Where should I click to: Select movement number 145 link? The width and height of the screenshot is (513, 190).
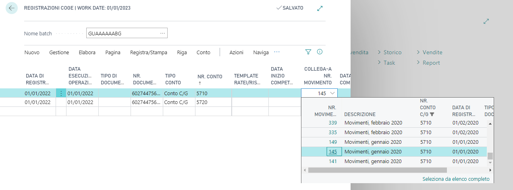pyautogui.click(x=332, y=151)
